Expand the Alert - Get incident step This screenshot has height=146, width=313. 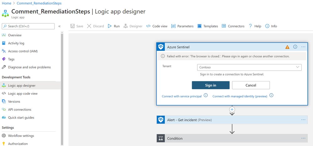232,120
